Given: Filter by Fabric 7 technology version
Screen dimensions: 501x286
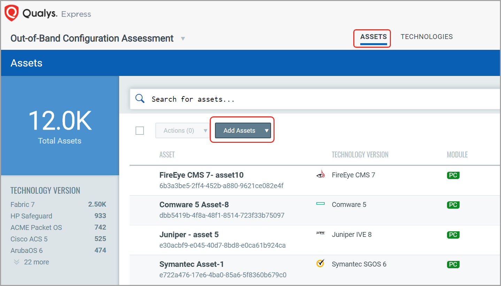Looking at the screenshot, I should 23,204.
